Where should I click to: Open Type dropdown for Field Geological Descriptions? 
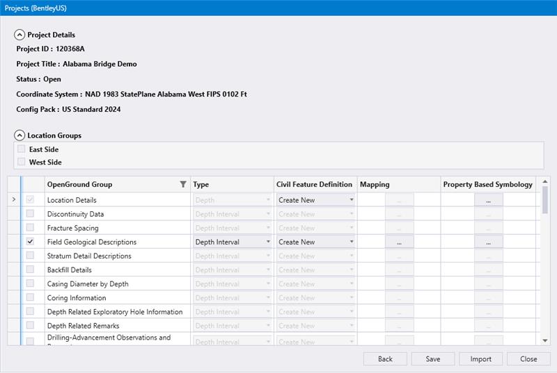(x=233, y=242)
